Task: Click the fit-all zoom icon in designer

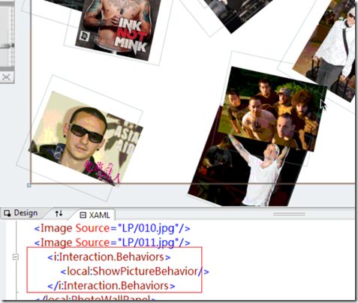Action: tap(6, 77)
